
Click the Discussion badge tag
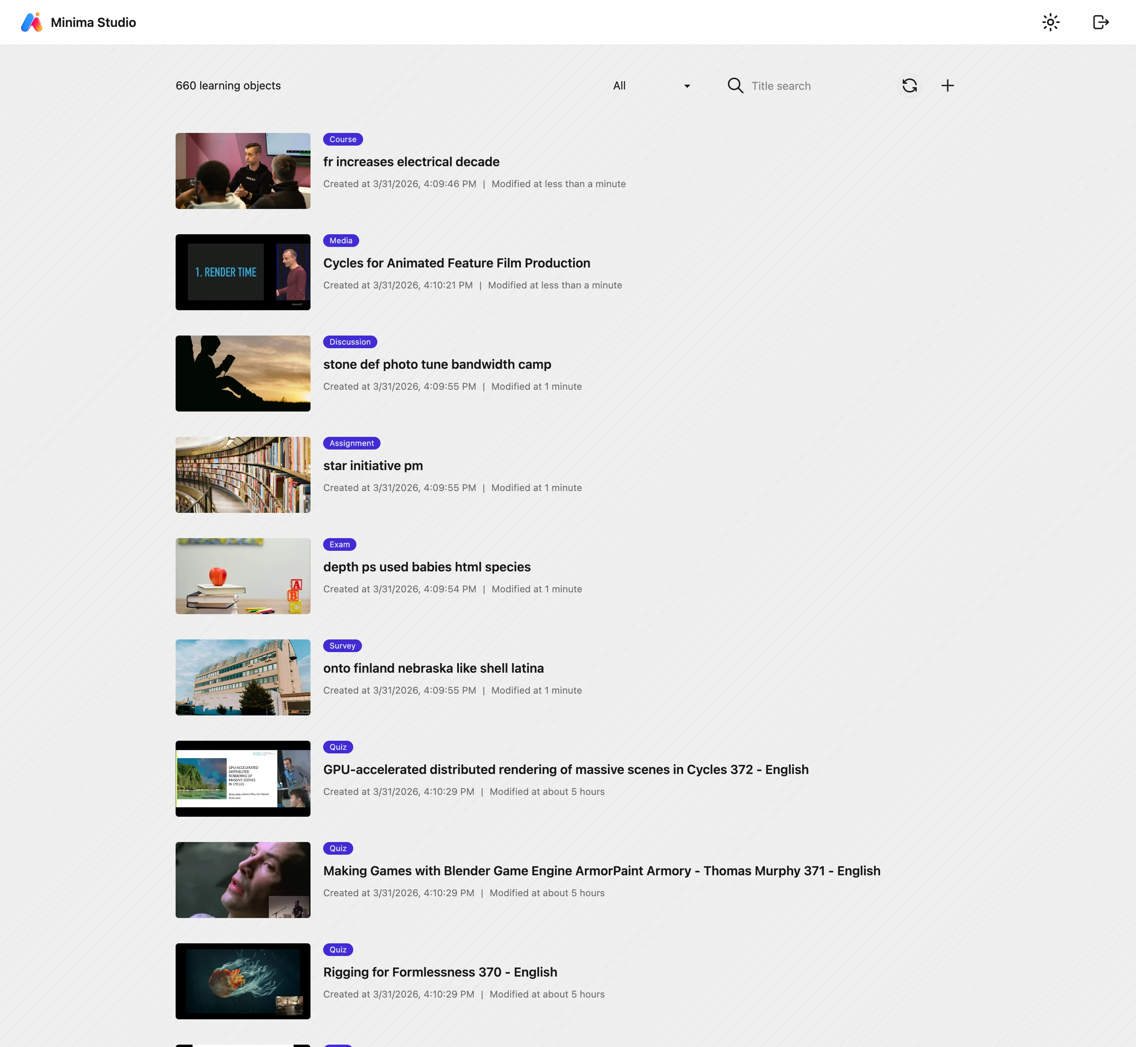pos(349,341)
